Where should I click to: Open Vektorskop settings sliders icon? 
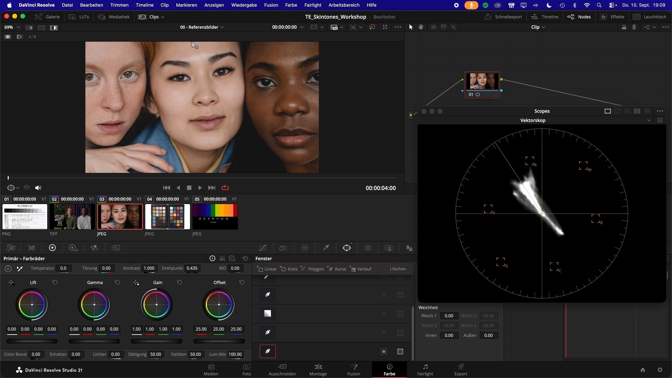pyautogui.click(x=660, y=120)
